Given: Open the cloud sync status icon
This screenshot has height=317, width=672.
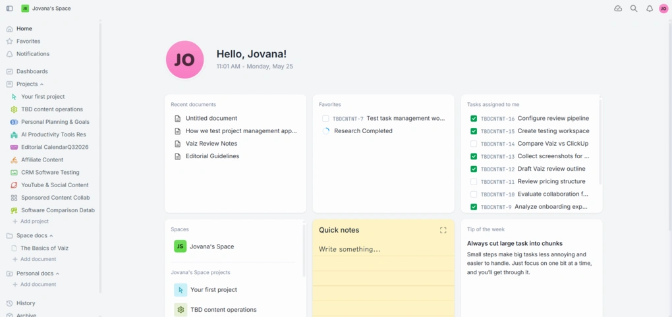Looking at the screenshot, I should (618, 9).
